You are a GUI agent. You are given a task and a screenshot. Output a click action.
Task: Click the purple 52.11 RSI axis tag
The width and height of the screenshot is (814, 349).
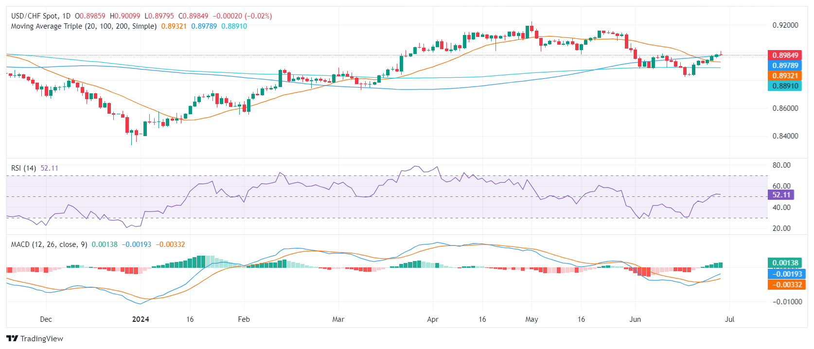click(x=781, y=195)
